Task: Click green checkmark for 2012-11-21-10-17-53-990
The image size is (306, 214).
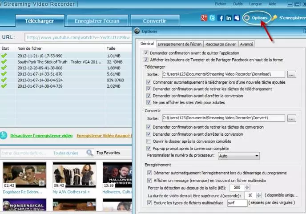Action: pos(4,56)
